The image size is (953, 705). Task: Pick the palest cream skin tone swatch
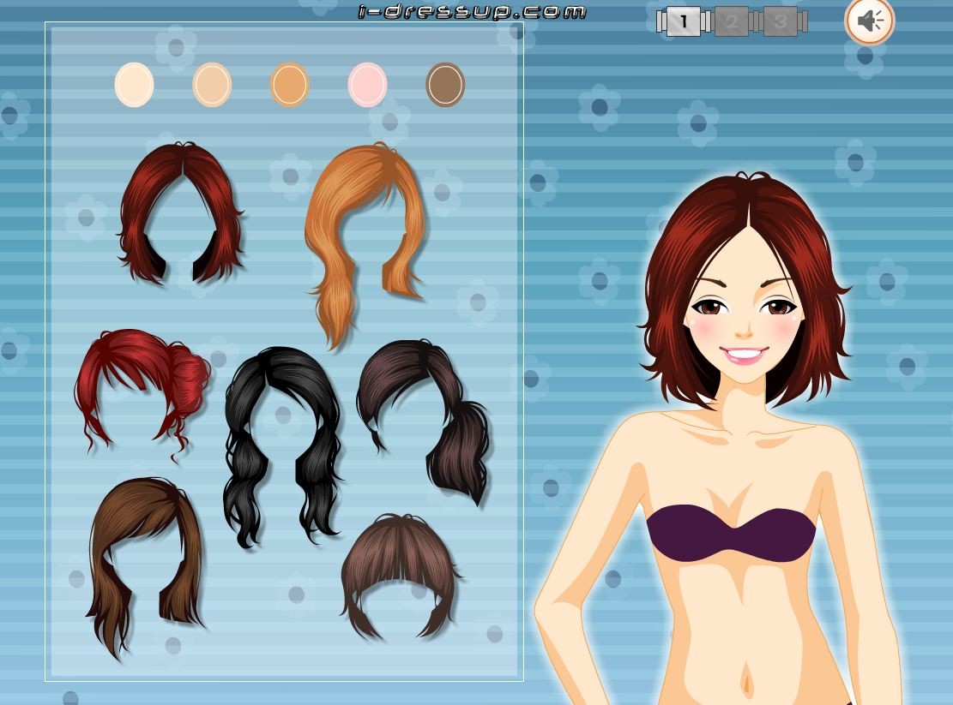point(134,85)
